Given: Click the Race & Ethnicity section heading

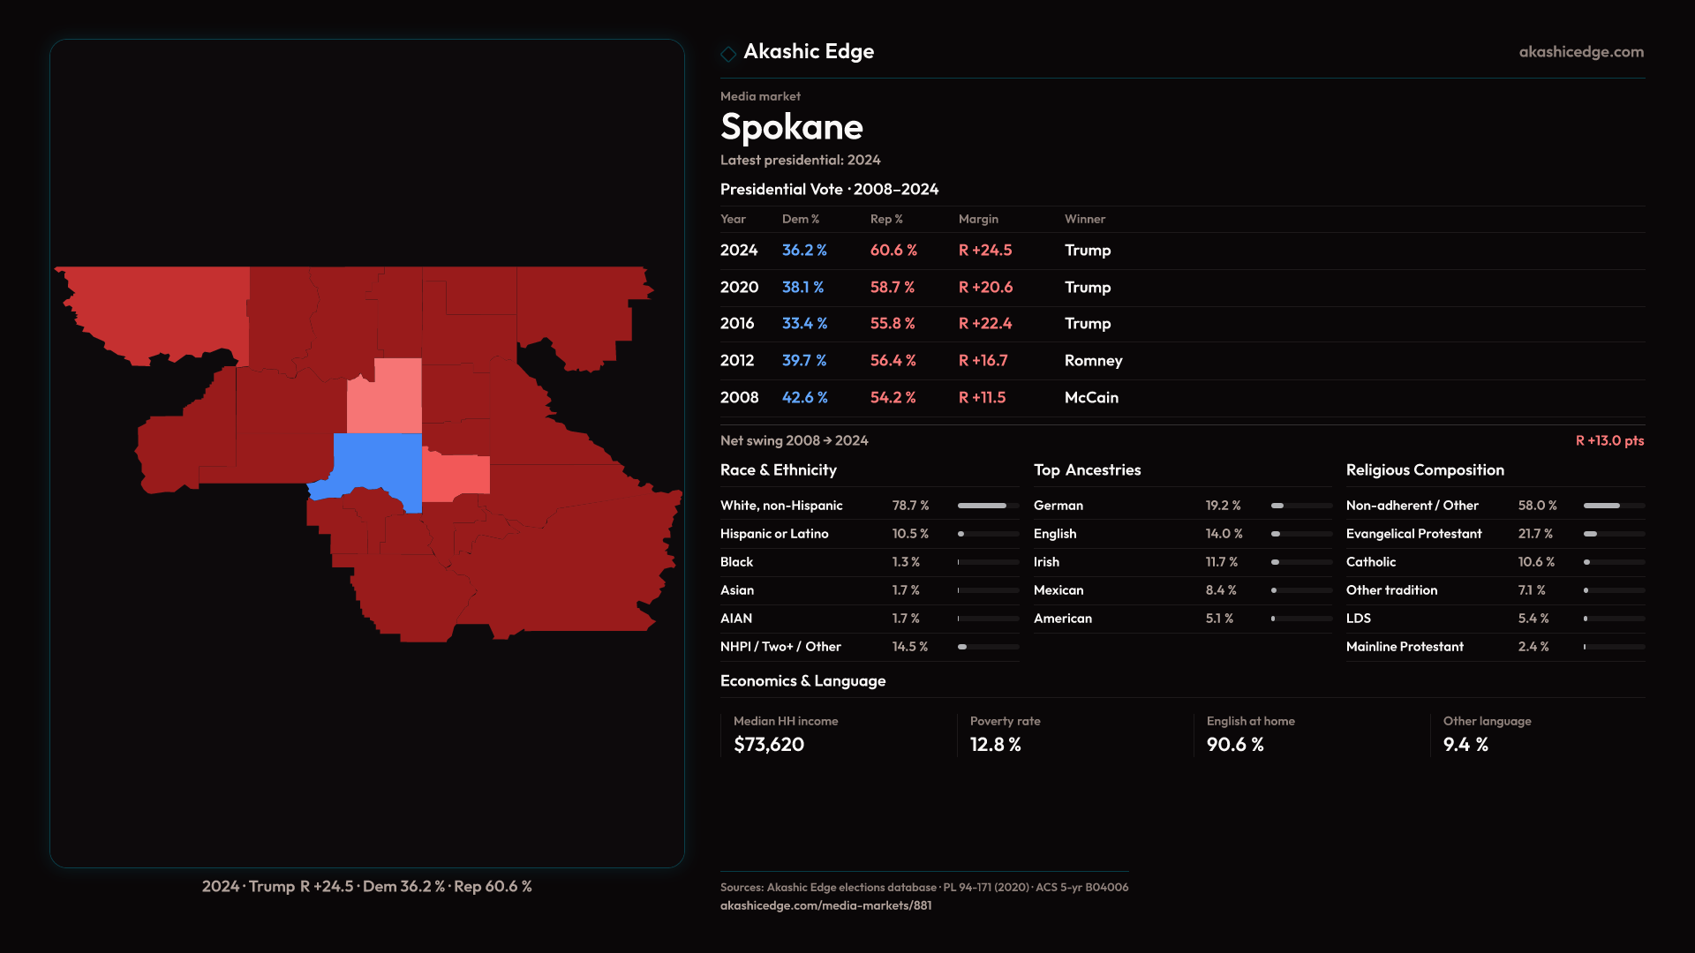Looking at the screenshot, I should 778,470.
